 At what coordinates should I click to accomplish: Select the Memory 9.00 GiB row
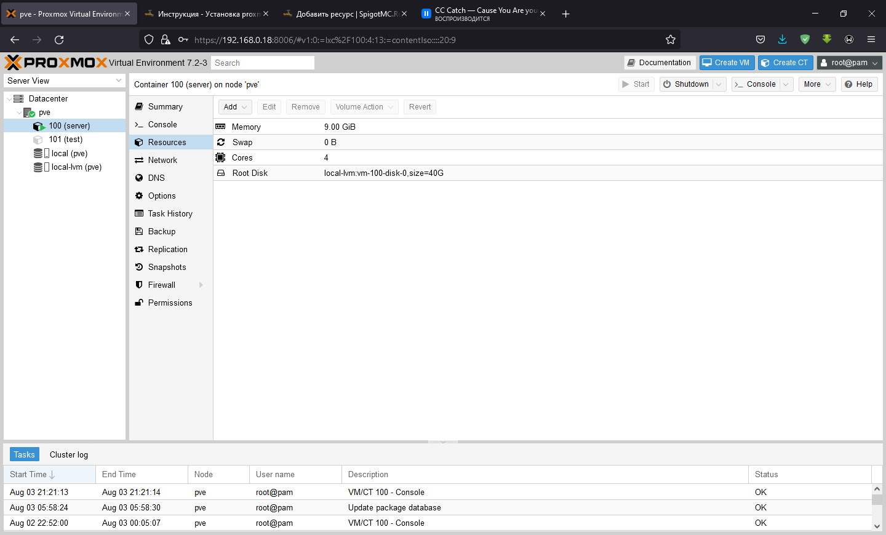point(548,127)
